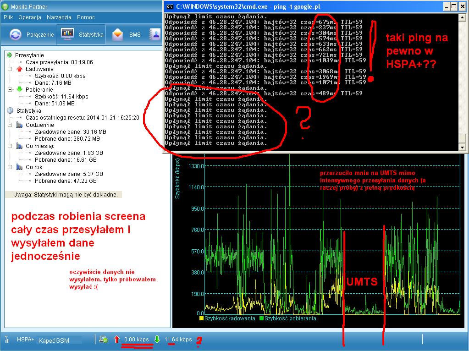This screenshot has height=351, width=469.
Task: Click the green download arrow in status bar
Action: click(157, 340)
